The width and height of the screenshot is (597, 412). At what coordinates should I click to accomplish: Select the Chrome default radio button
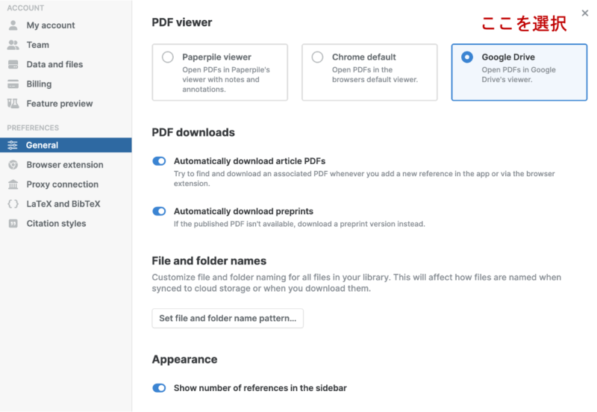[x=317, y=57]
